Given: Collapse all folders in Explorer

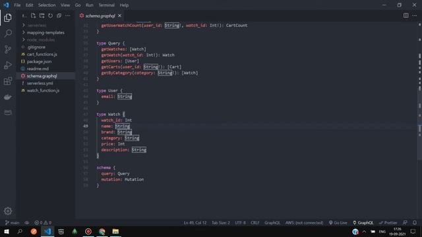Looking at the screenshot, I should tap(59, 16).
